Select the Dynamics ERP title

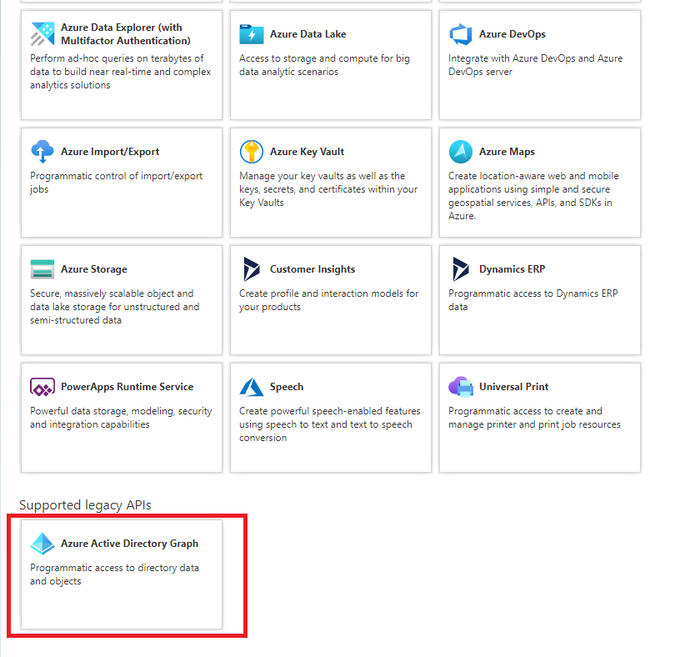pyautogui.click(x=512, y=269)
